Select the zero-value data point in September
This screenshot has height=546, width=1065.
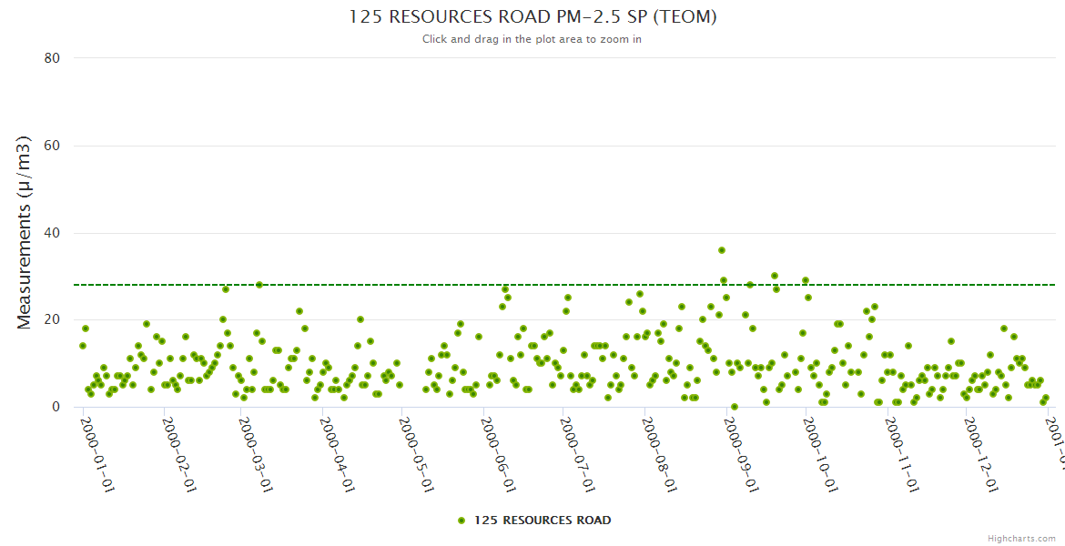734,407
